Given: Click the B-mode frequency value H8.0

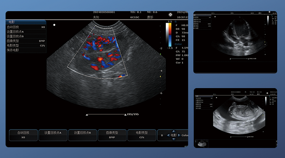Looking at the screenshot, I should (185, 25).
